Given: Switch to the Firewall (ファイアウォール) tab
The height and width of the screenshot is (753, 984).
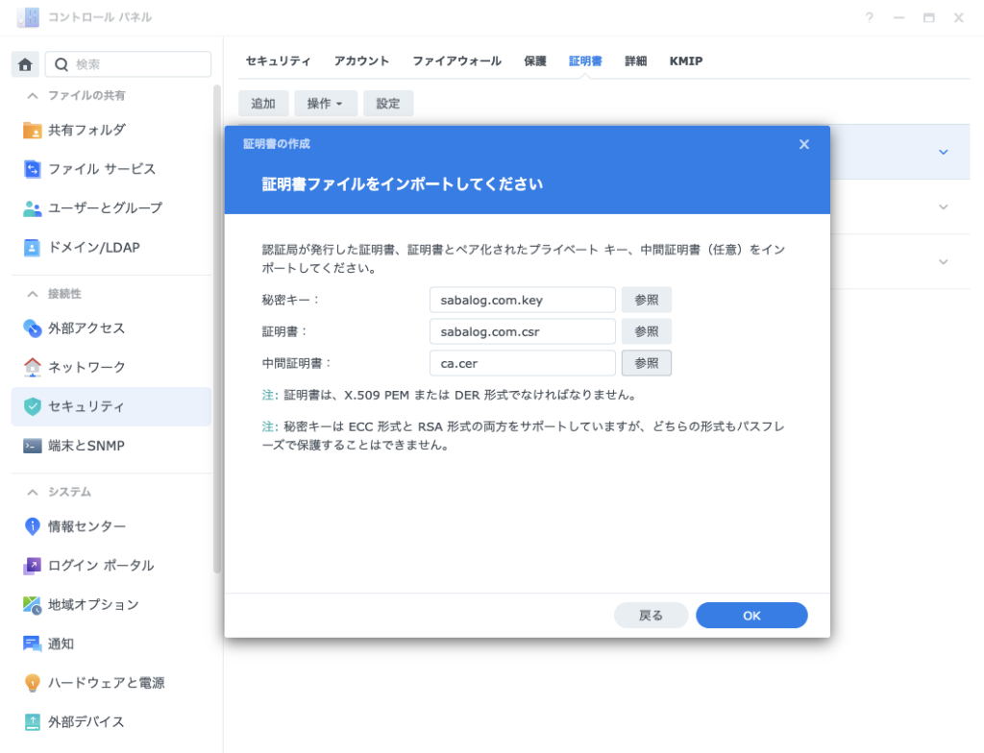Looking at the screenshot, I should [x=456, y=61].
